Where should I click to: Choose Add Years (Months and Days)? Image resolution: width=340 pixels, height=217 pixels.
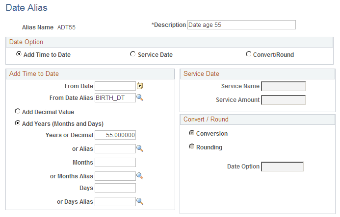tap(18, 123)
